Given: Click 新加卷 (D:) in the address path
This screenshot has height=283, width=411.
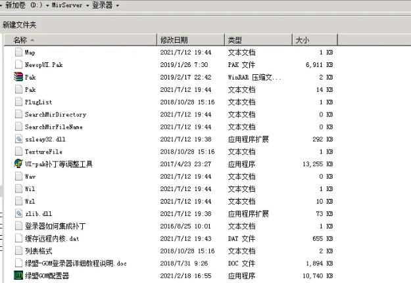Looking at the screenshot, I should [x=24, y=5].
